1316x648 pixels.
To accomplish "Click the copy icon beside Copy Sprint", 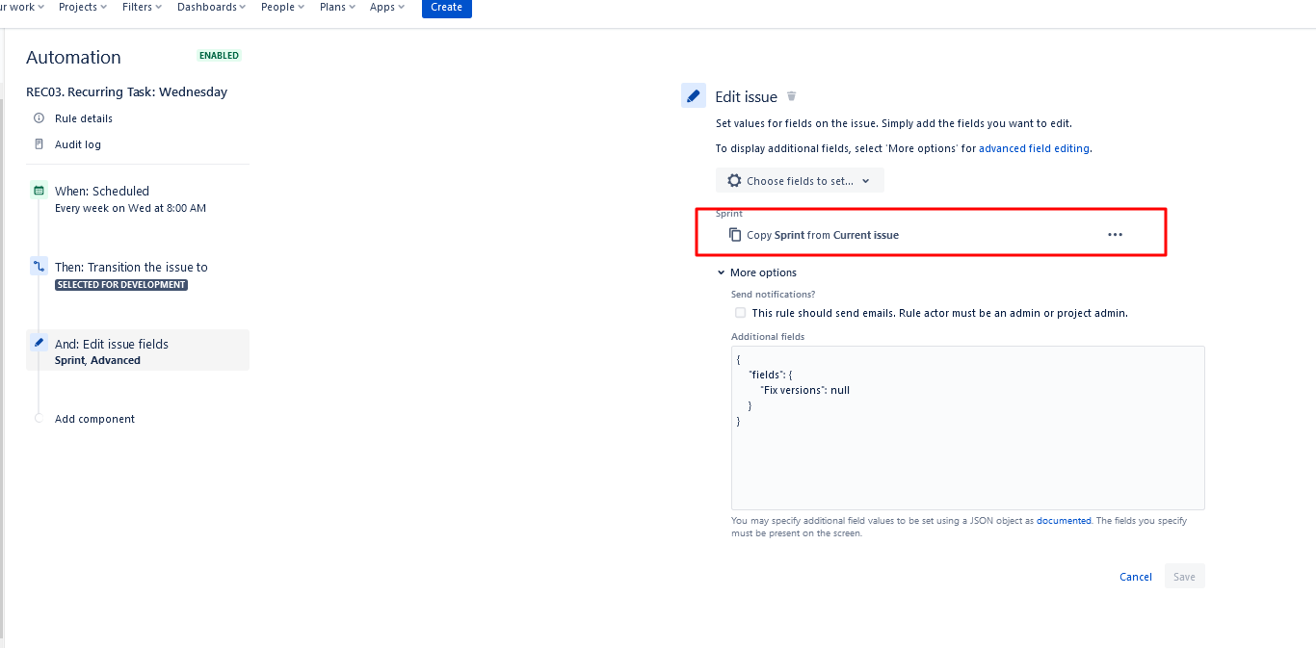I will tap(735, 235).
